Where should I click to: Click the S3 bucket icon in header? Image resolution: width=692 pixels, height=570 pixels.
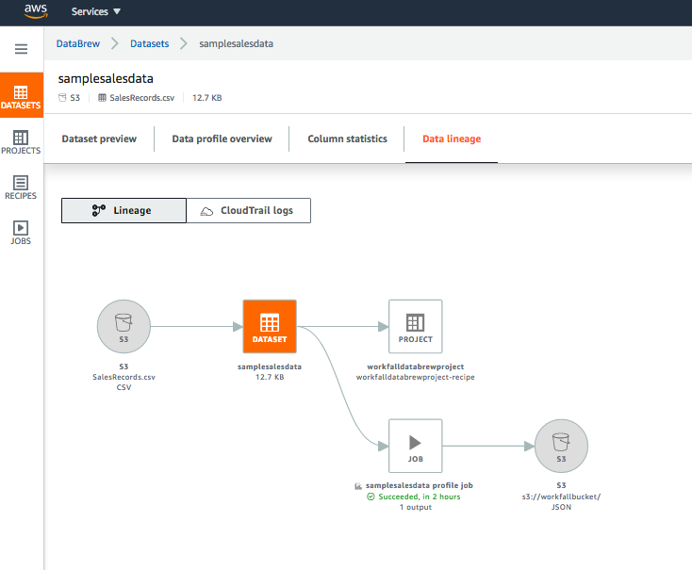(62, 97)
